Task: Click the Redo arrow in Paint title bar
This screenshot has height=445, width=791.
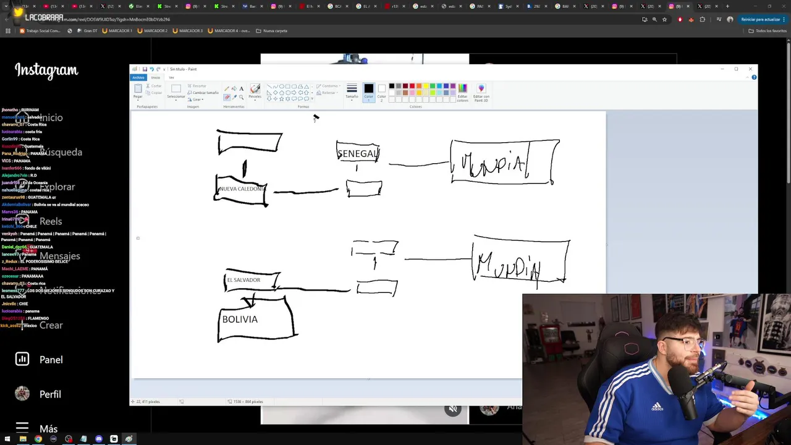Action: [x=158, y=69]
